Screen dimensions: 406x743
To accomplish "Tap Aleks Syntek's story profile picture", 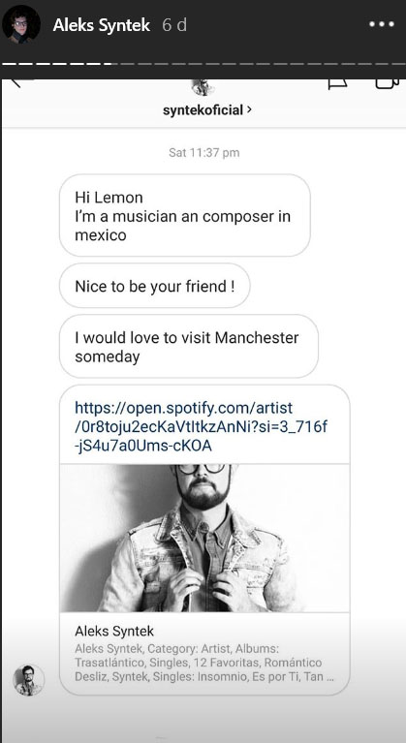I will tap(21, 24).
